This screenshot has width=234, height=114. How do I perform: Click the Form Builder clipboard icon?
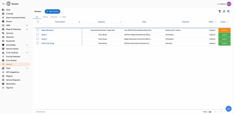pos(3,61)
